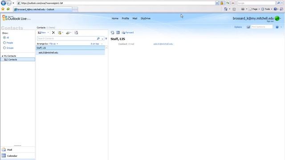Click the askLIS email link in details
The image size is (285, 160).
(x=163, y=44)
